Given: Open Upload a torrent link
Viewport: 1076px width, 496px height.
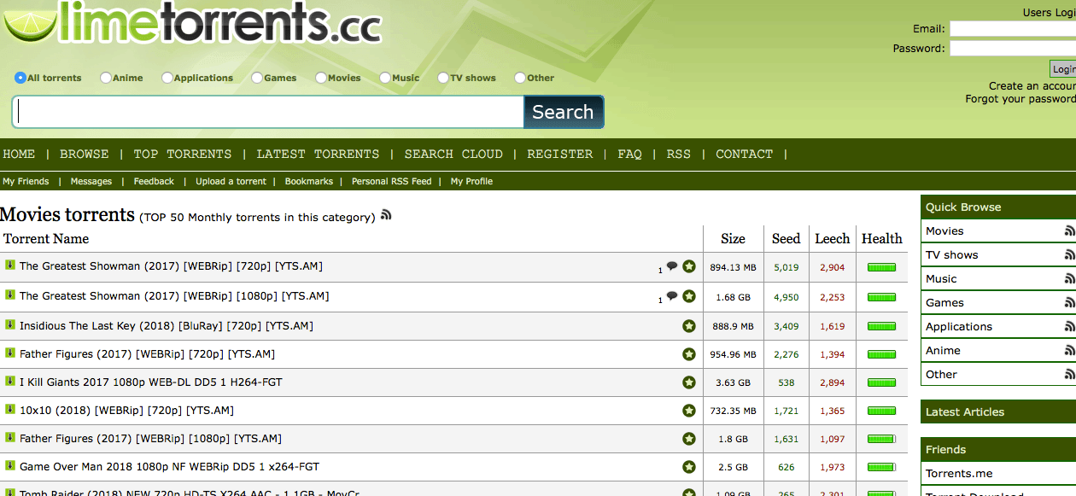Looking at the screenshot, I should coord(231,181).
